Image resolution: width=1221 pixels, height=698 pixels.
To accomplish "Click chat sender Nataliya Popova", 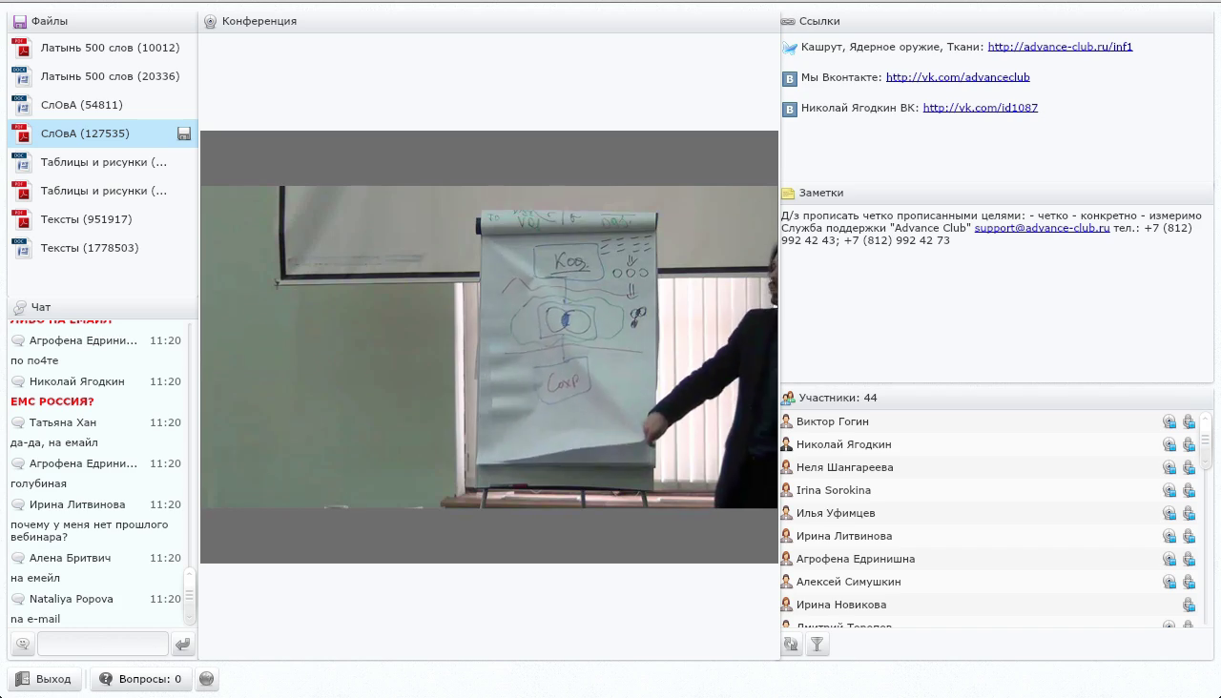I will [x=72, y=599].
